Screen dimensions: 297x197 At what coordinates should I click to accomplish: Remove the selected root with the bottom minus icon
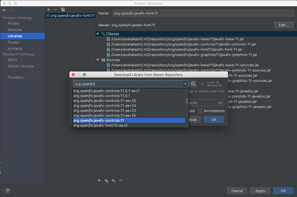point(121,181)
